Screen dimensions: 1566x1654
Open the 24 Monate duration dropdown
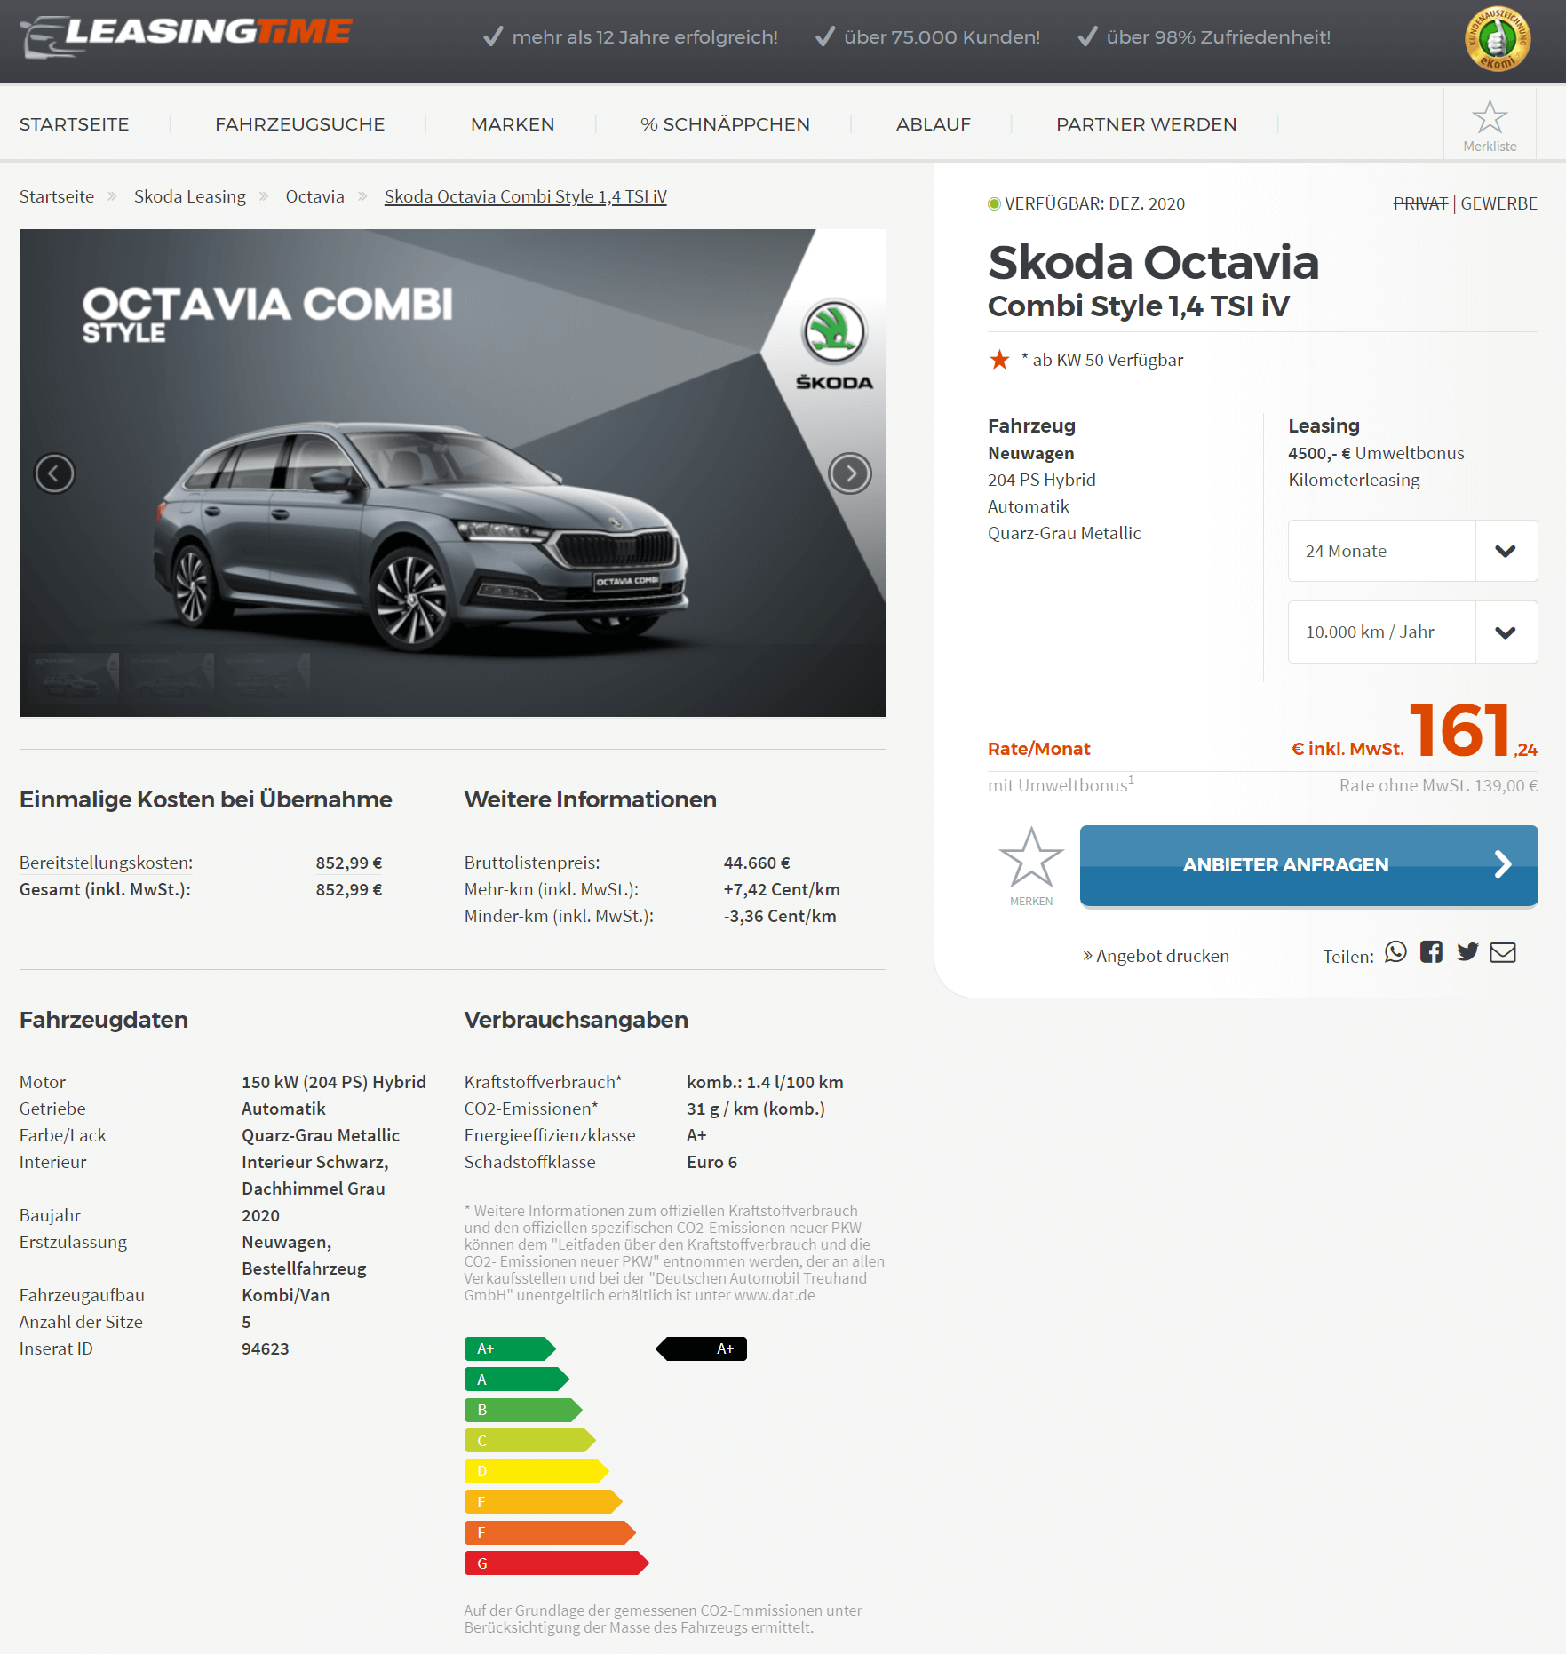click(x=1412, y=551)
